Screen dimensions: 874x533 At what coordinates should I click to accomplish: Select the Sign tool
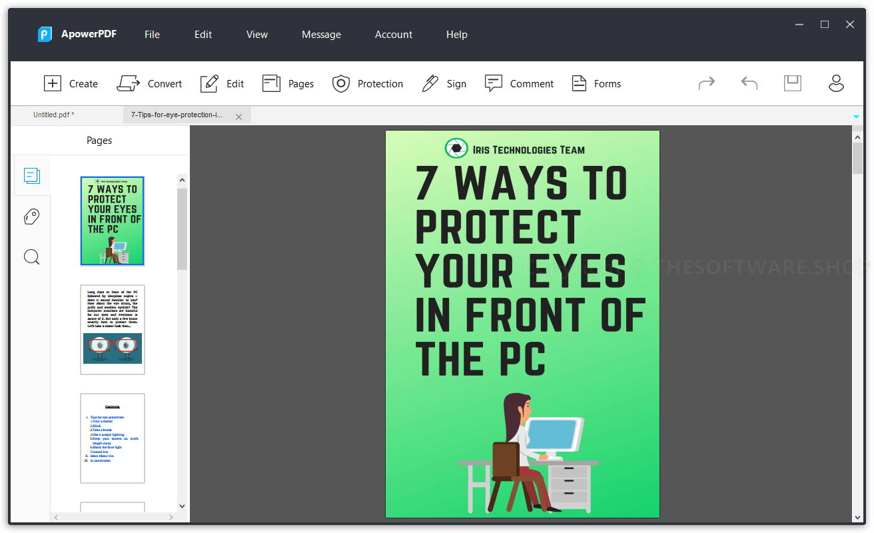(x=444, y=83)
